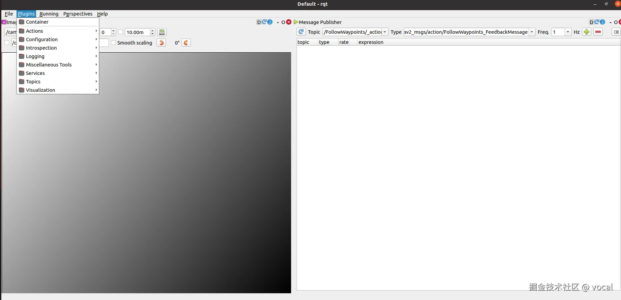This screenshot has height=300, width=621.
Task: Undock the Message Publisher panel
Action: coord(616,22)
